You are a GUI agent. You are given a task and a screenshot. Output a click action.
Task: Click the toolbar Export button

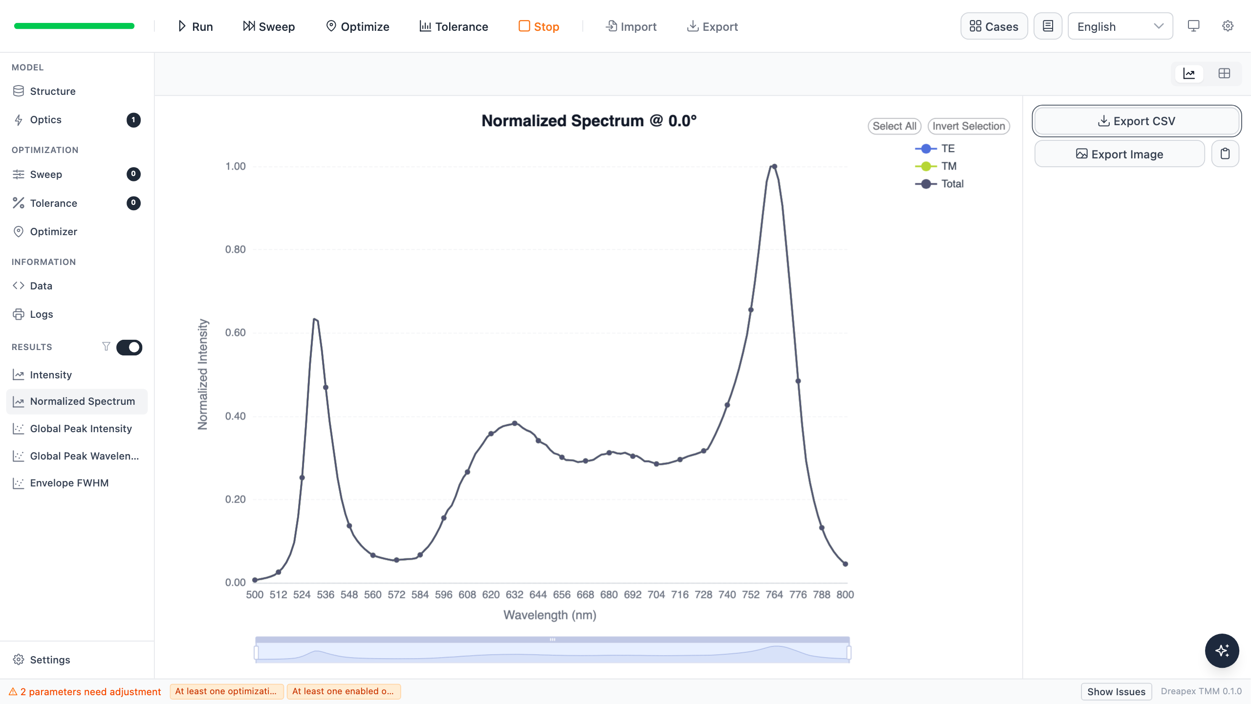(x=712, y=26)
